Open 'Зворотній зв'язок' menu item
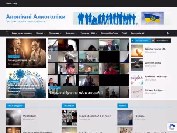This screenshot has height=133, width=177. 110,33
